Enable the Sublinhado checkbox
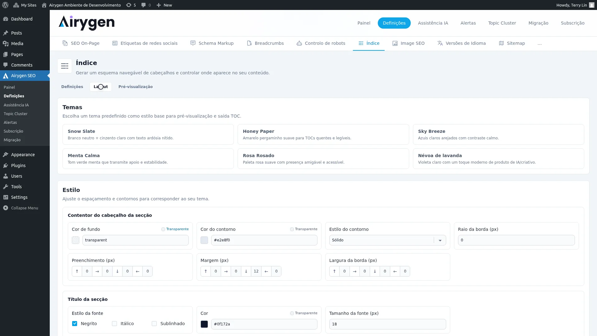 (154, 324)
